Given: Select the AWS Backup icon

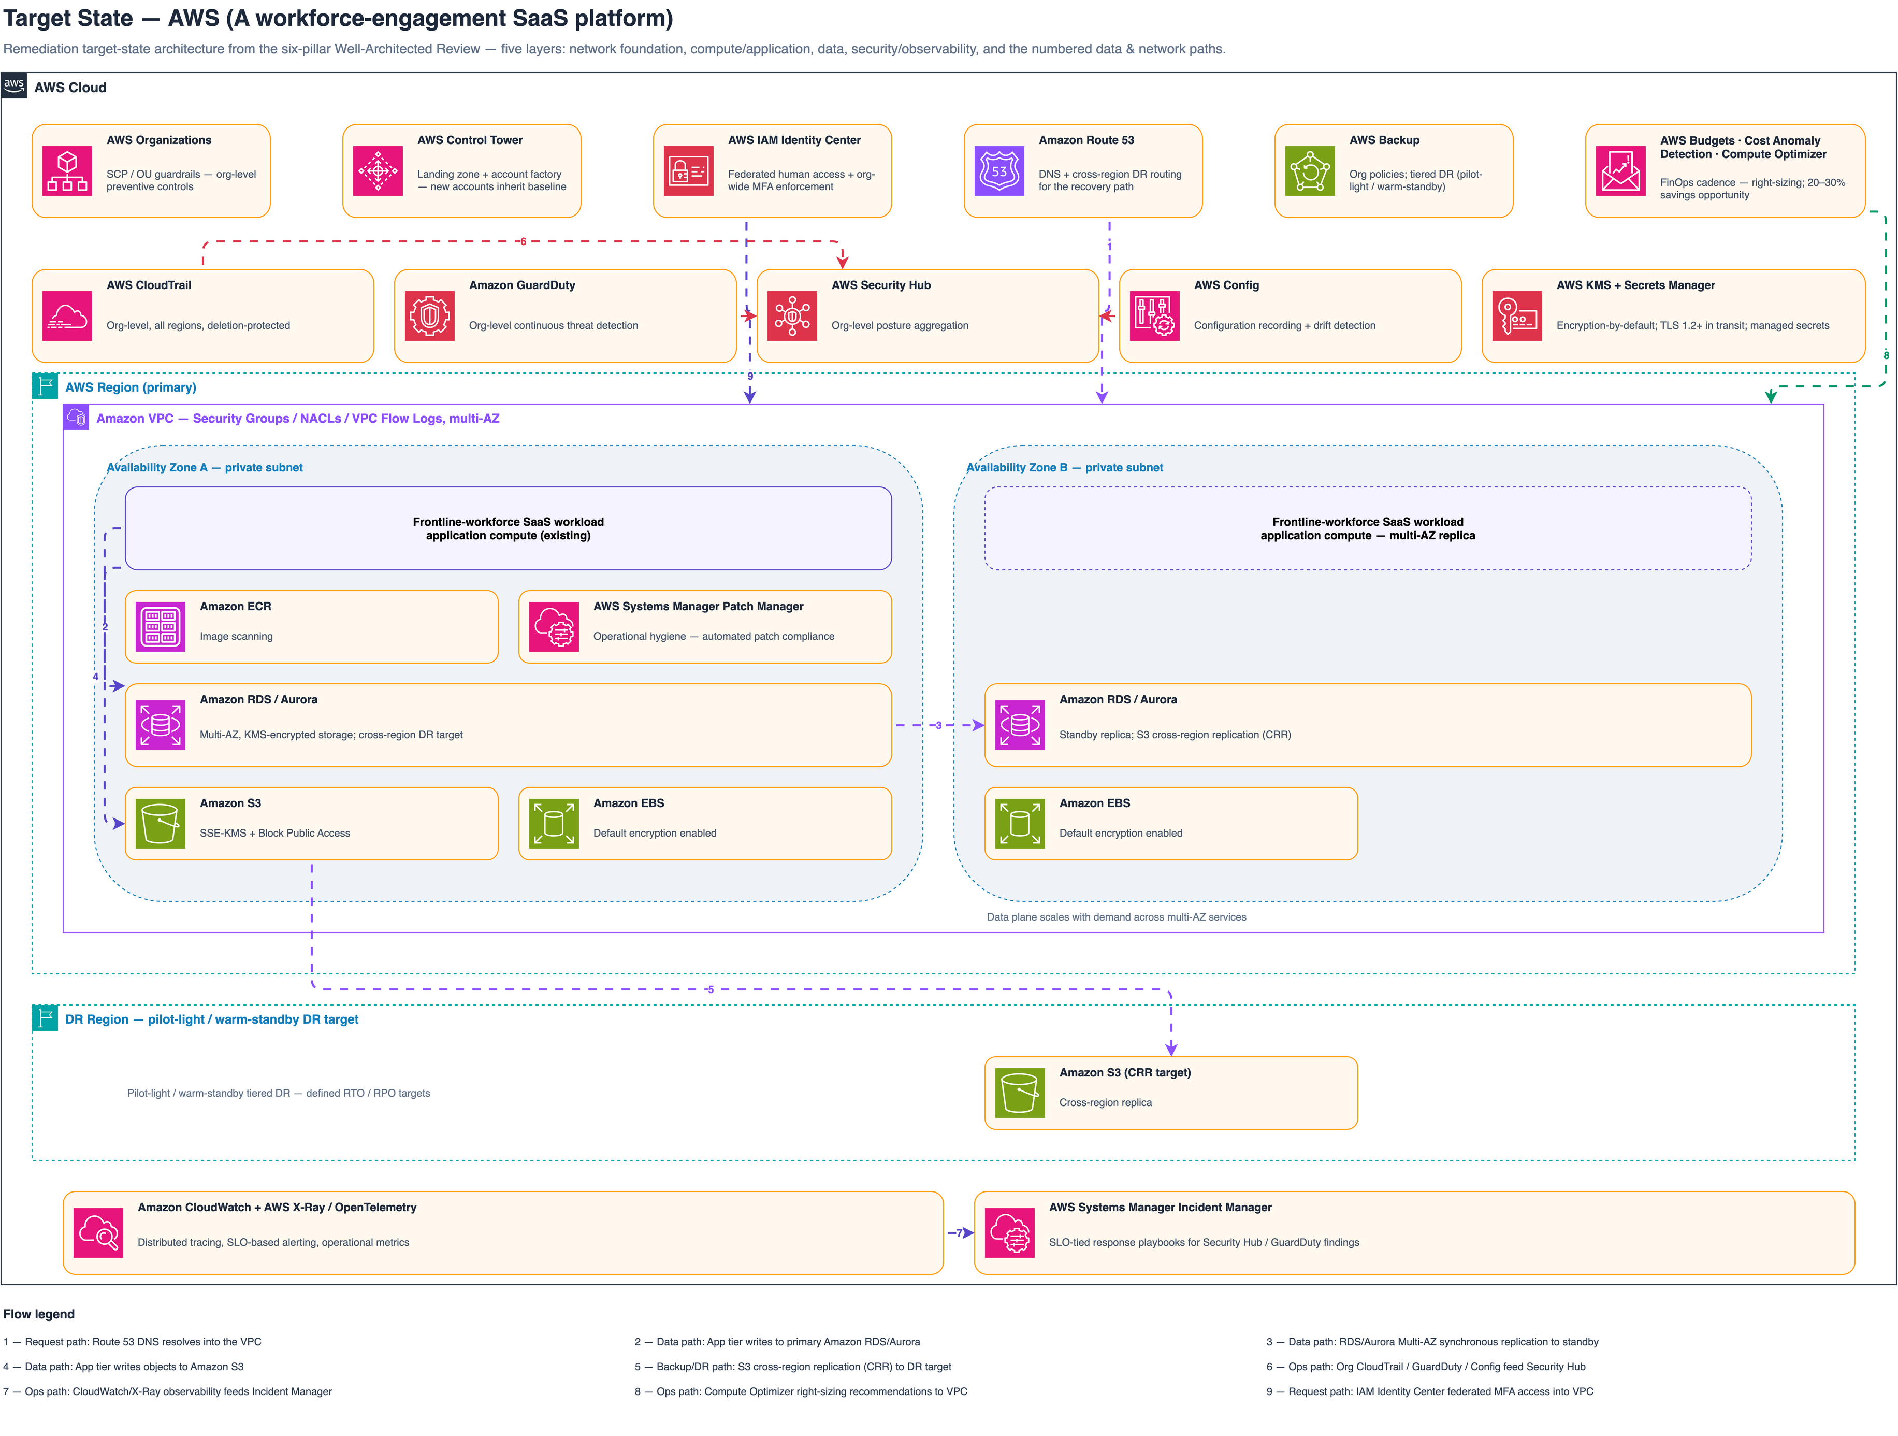Looking at the screenshot, I should pyautogui.click(x=1310, y=171).
